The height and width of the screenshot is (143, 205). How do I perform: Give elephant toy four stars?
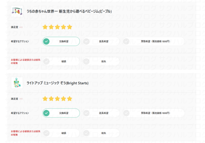coord(64,99)
